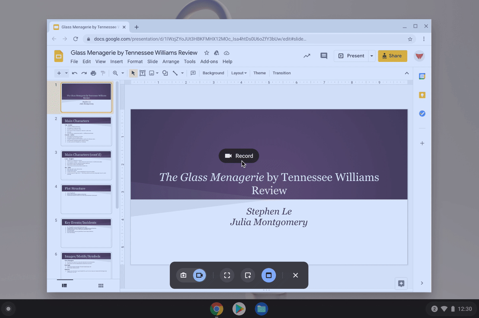Screen dimensions: 479x318
Task: Open the comment history icon
Action: click(324, 56)
